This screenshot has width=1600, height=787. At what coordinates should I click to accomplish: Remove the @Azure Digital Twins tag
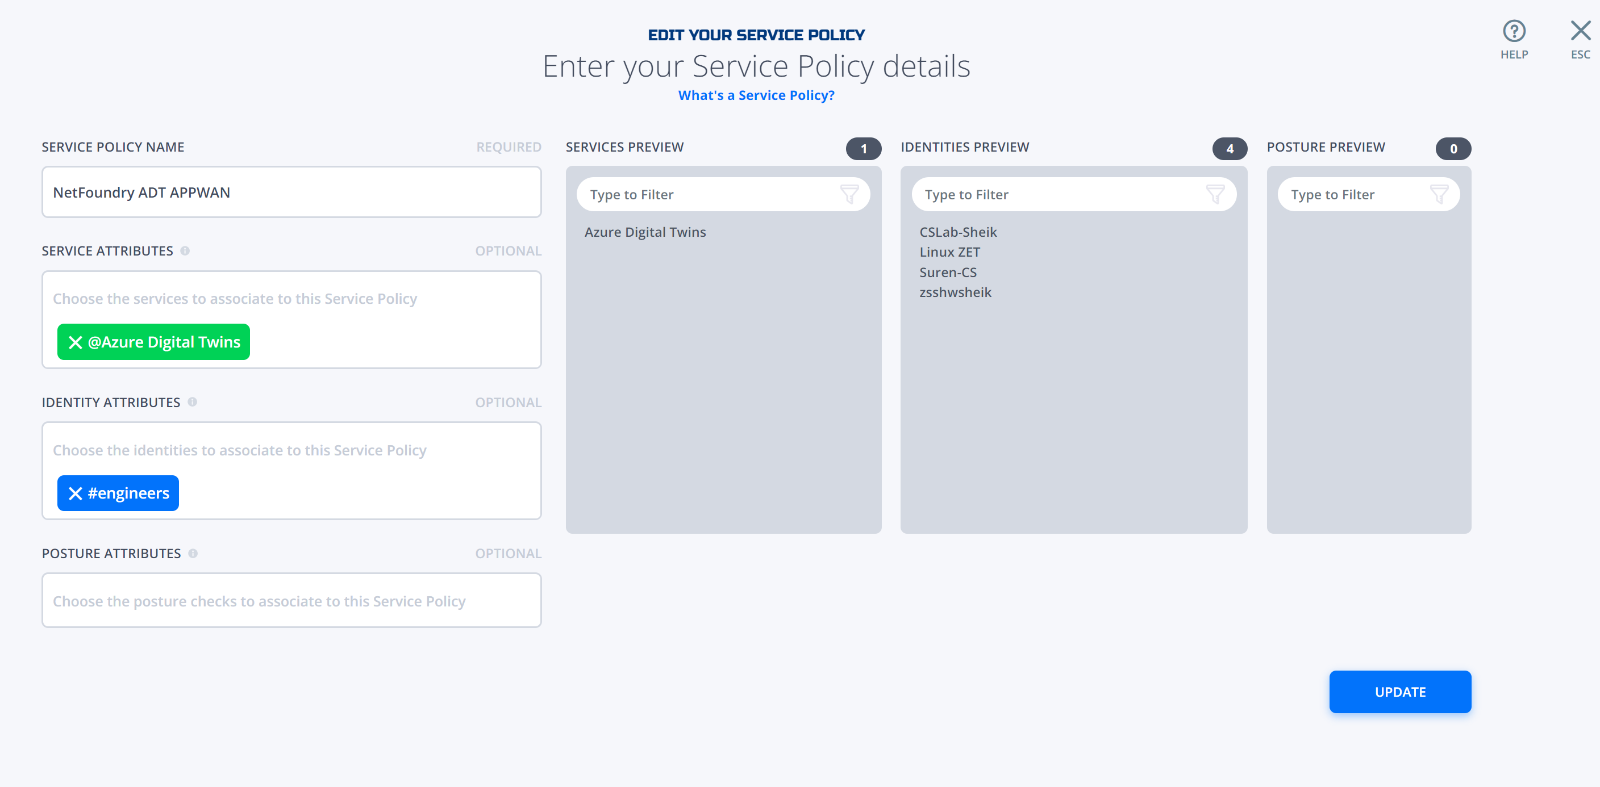point(75,342)
